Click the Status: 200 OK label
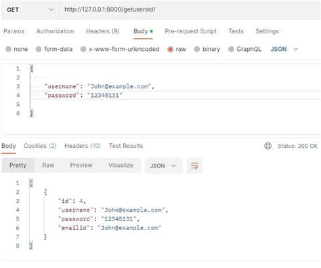The width and height of the screenshot is (321, 268). pyautogui.click(x=297, y=146)
